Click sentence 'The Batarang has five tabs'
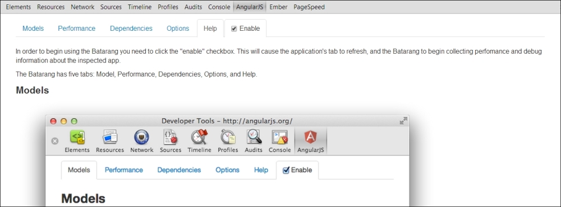This screenshot has width=561, height=207. coord(136,74)
